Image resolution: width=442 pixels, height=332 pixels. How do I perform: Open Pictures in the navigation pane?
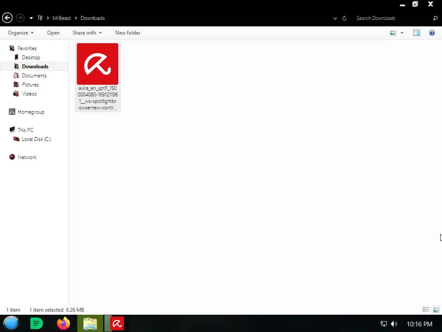coord(30,84)
